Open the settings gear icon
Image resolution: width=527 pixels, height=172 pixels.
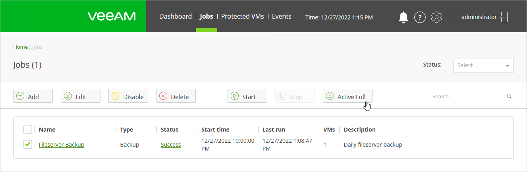click(x=436, y=17)
